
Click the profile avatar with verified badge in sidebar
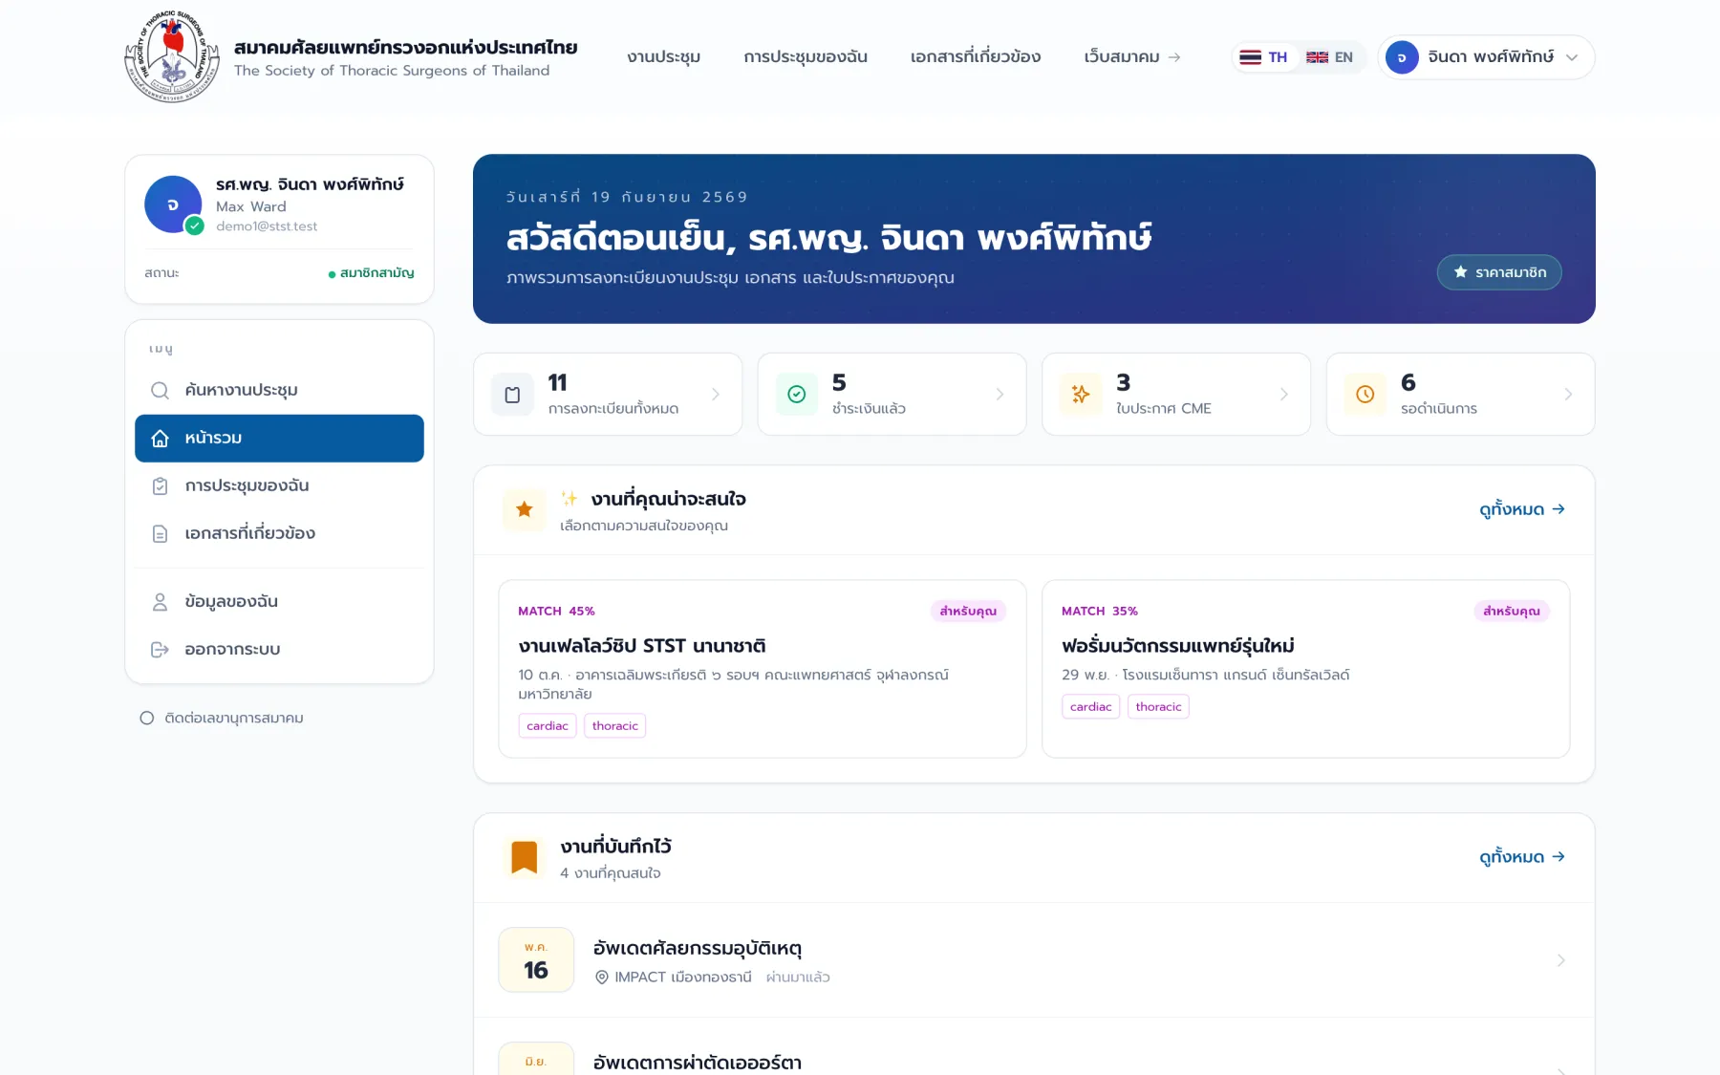[x=173, y=204]
